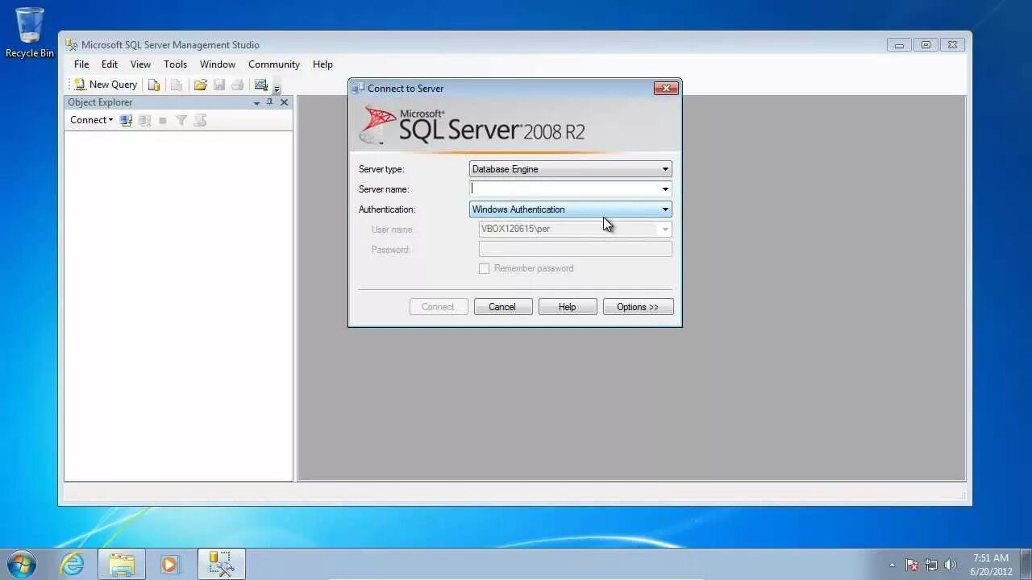Expand the Server type dropdown
The height and width of the screenshot is (580, 1032).
click(665, 169)
